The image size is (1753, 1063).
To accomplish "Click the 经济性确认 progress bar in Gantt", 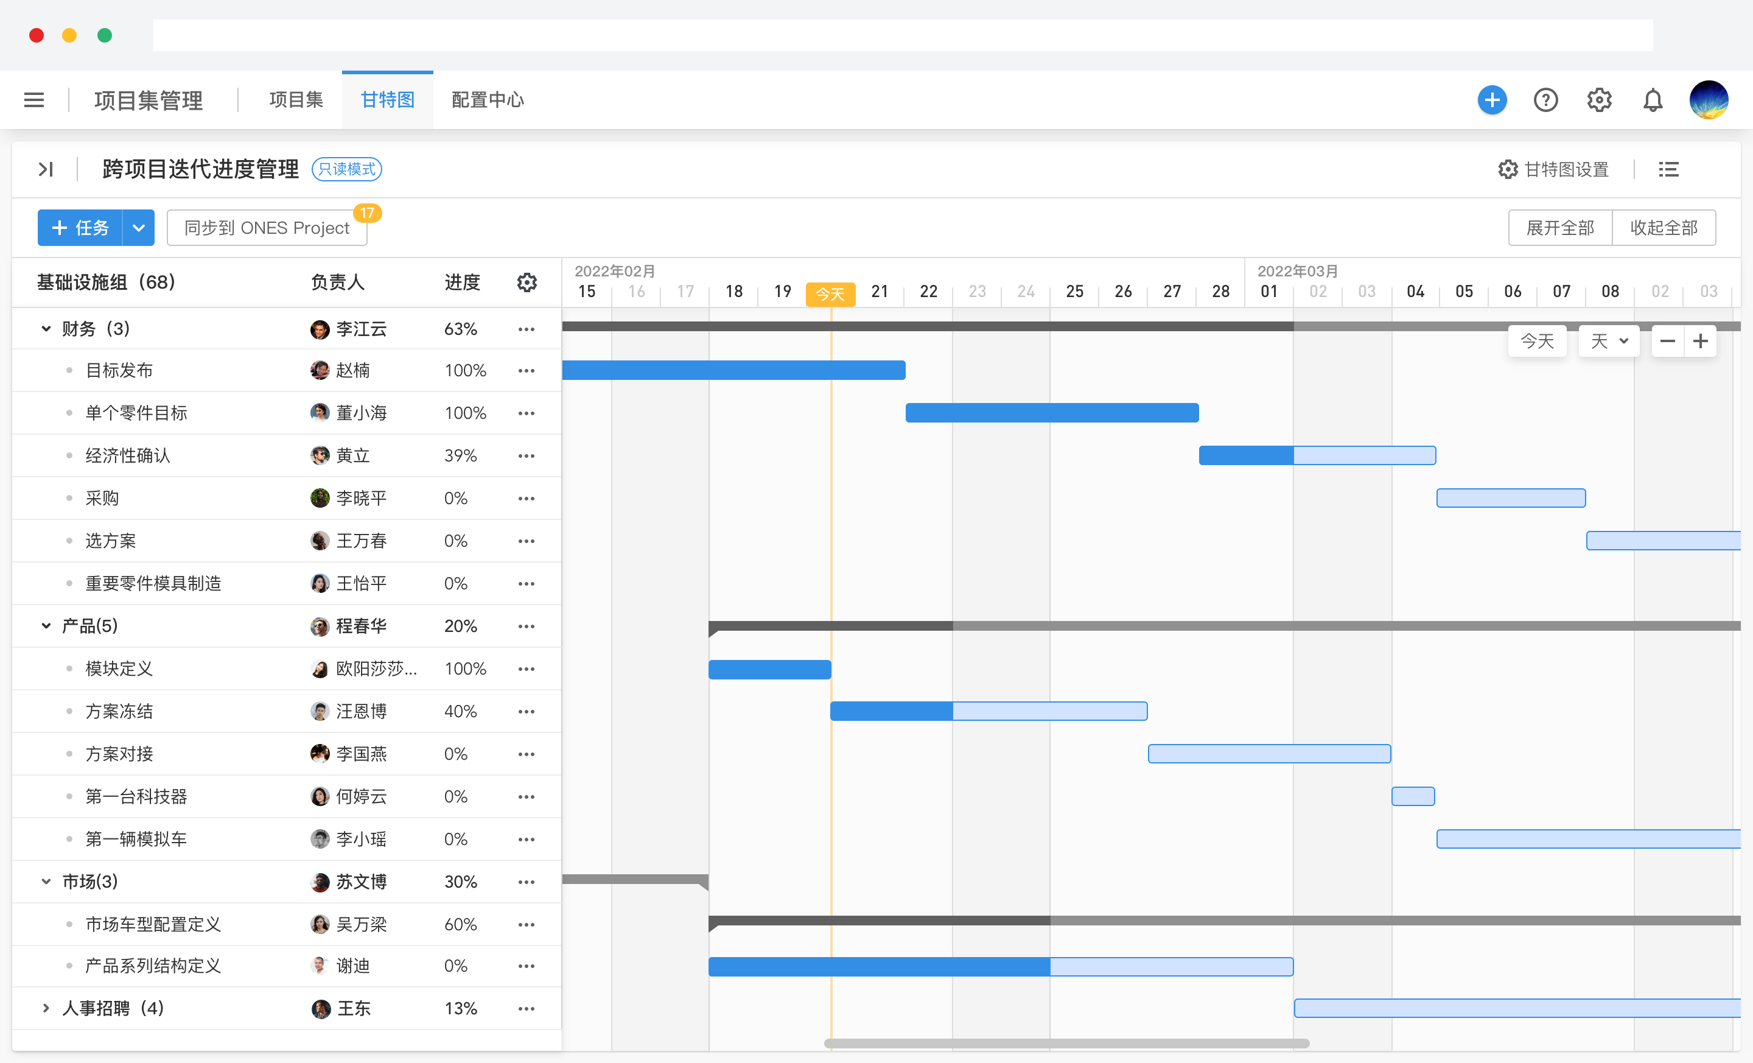I will pos(1317,455).
